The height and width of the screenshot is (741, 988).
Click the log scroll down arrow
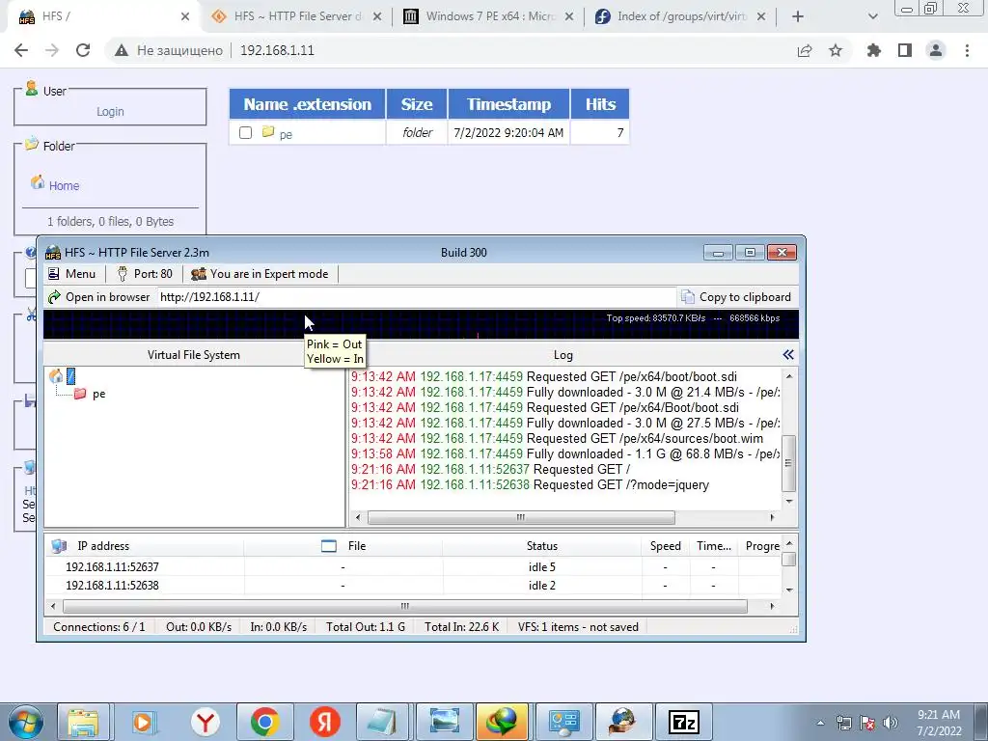pyautogui.click(x=789, y=502)
